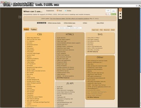Open File API in JS API list
Viewport: 141px width, 108px height.
coord(59,96)
